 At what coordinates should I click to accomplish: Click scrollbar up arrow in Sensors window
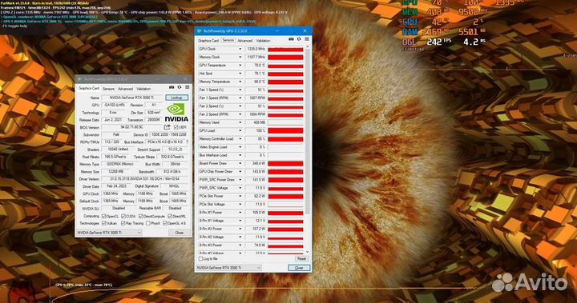click(308, 47)
